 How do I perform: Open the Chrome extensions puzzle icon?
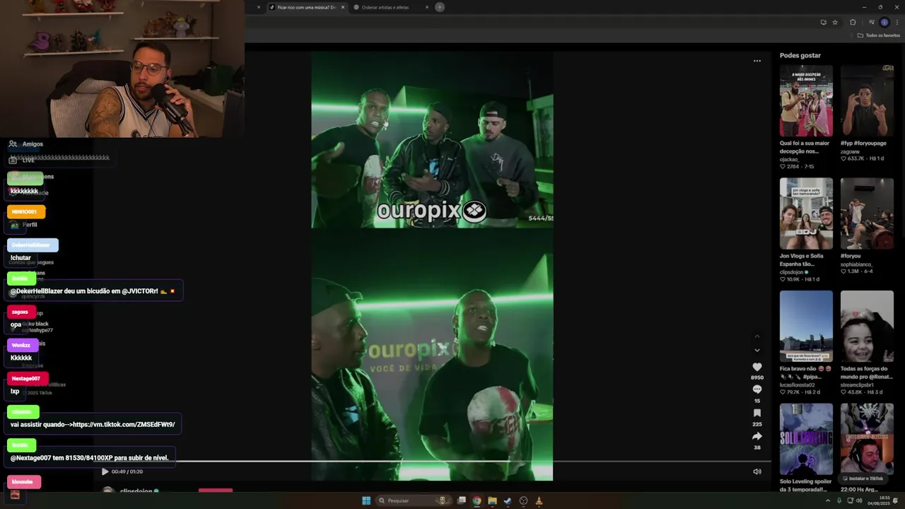pos(853,22)
